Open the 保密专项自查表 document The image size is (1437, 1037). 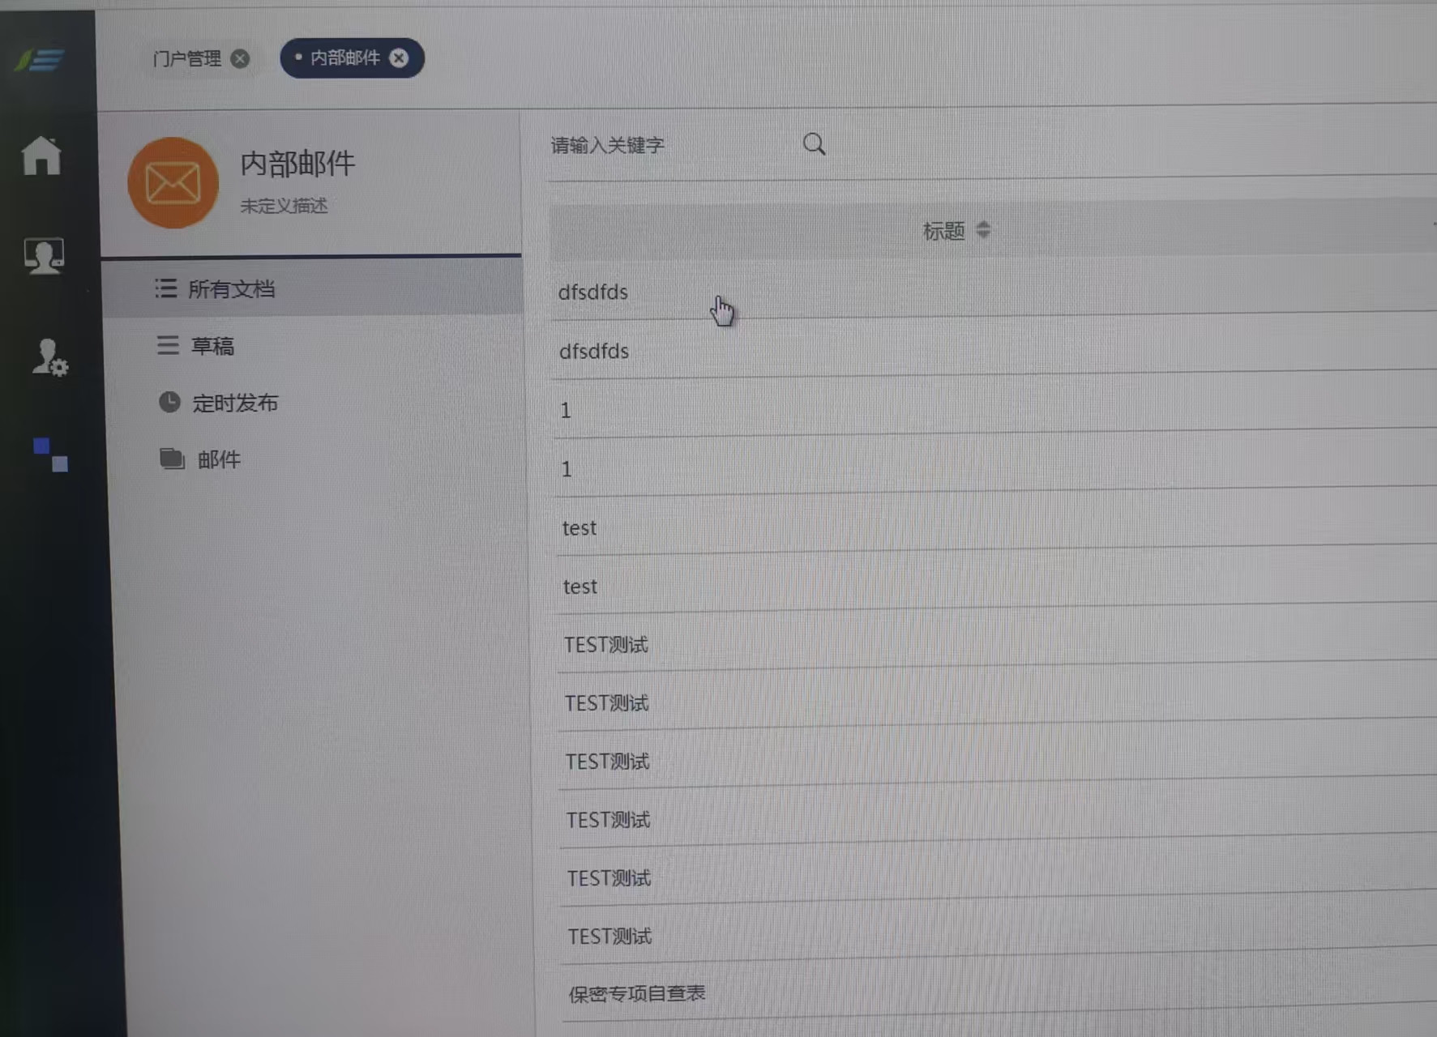tap(636, 992)
